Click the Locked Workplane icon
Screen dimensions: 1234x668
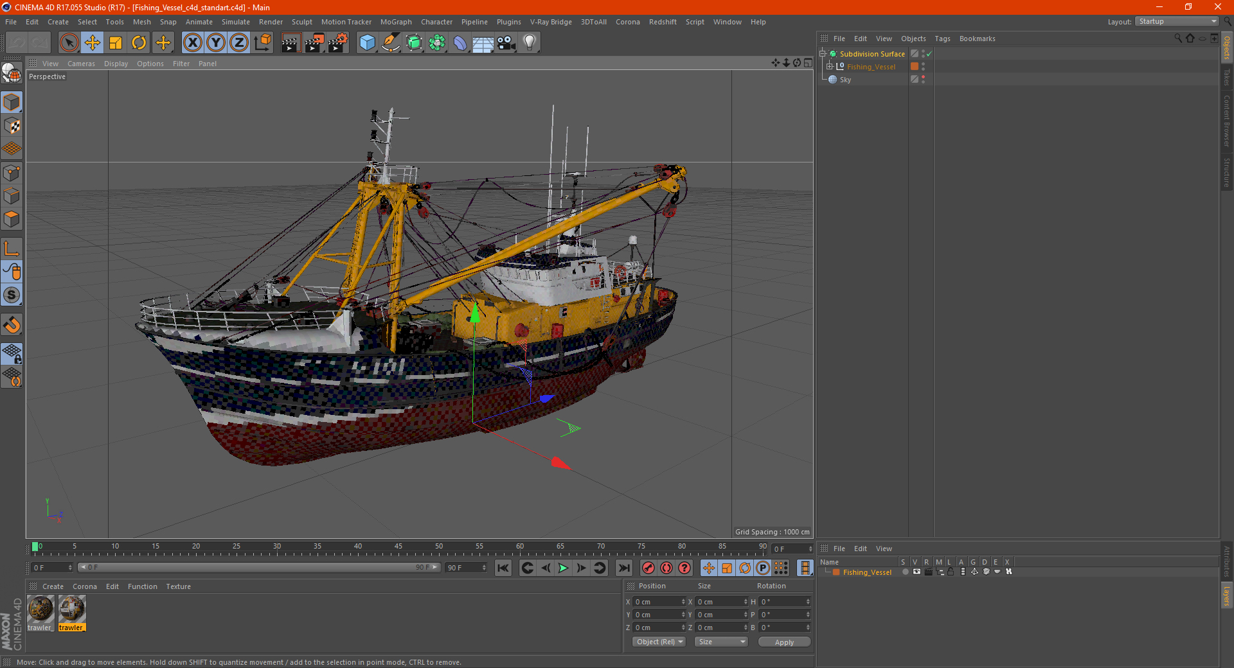point(12,354)
